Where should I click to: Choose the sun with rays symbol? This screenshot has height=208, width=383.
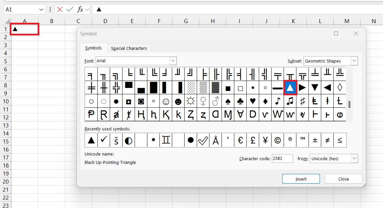click(x=191, y=101)
